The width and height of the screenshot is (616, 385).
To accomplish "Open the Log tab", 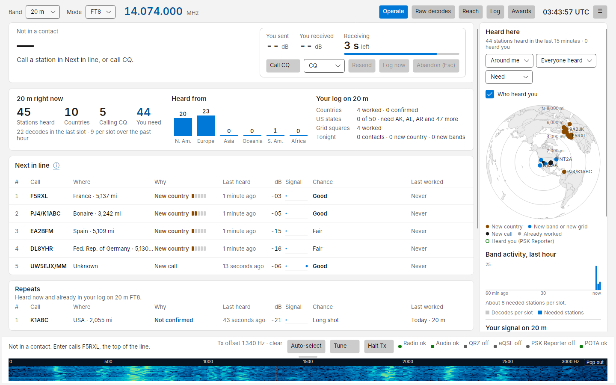I will (x=495, y=12).
